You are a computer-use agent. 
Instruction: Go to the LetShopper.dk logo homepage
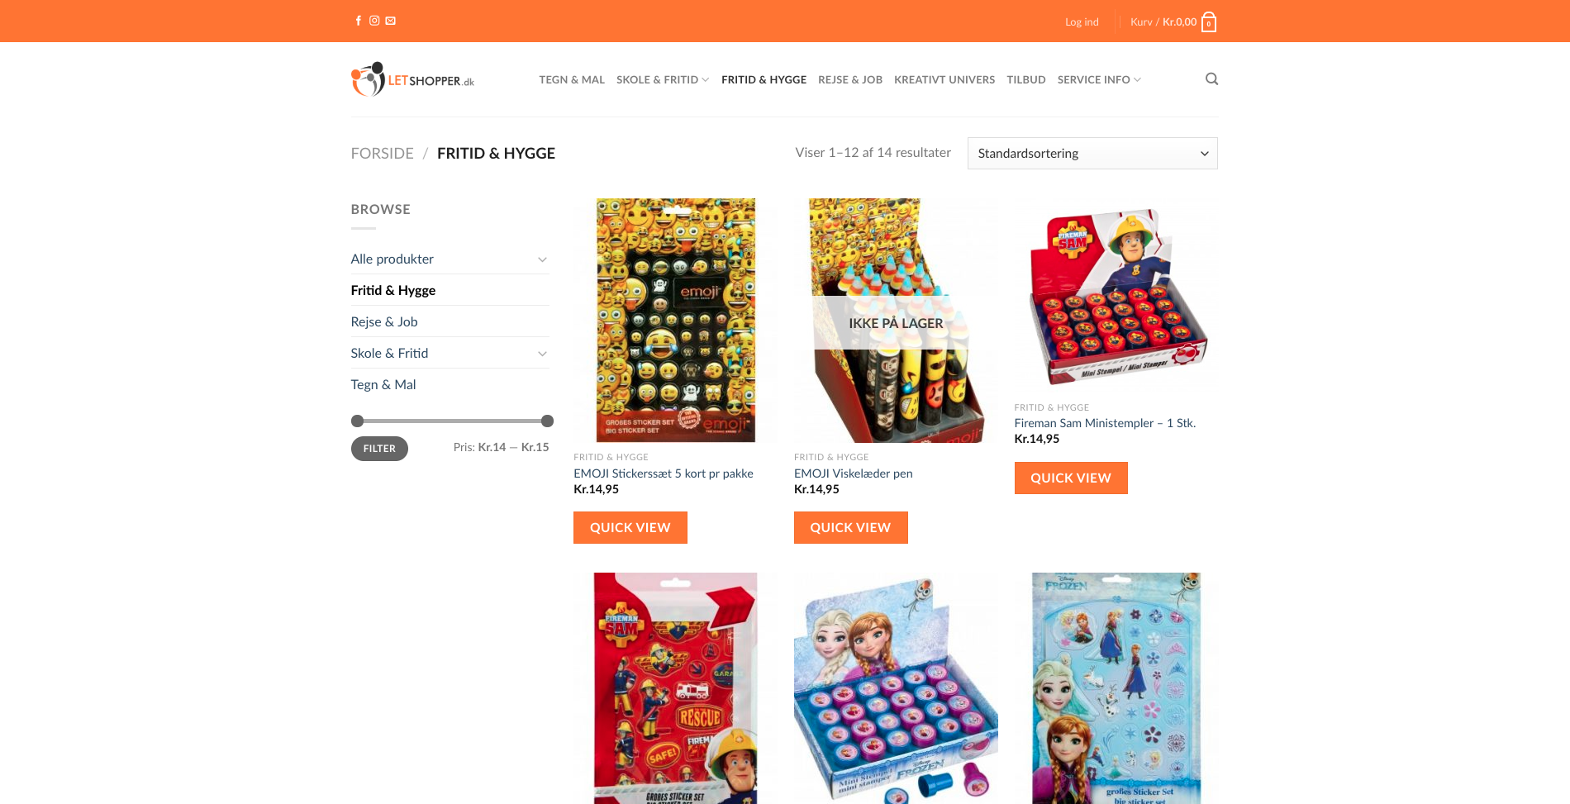point(412,79)
